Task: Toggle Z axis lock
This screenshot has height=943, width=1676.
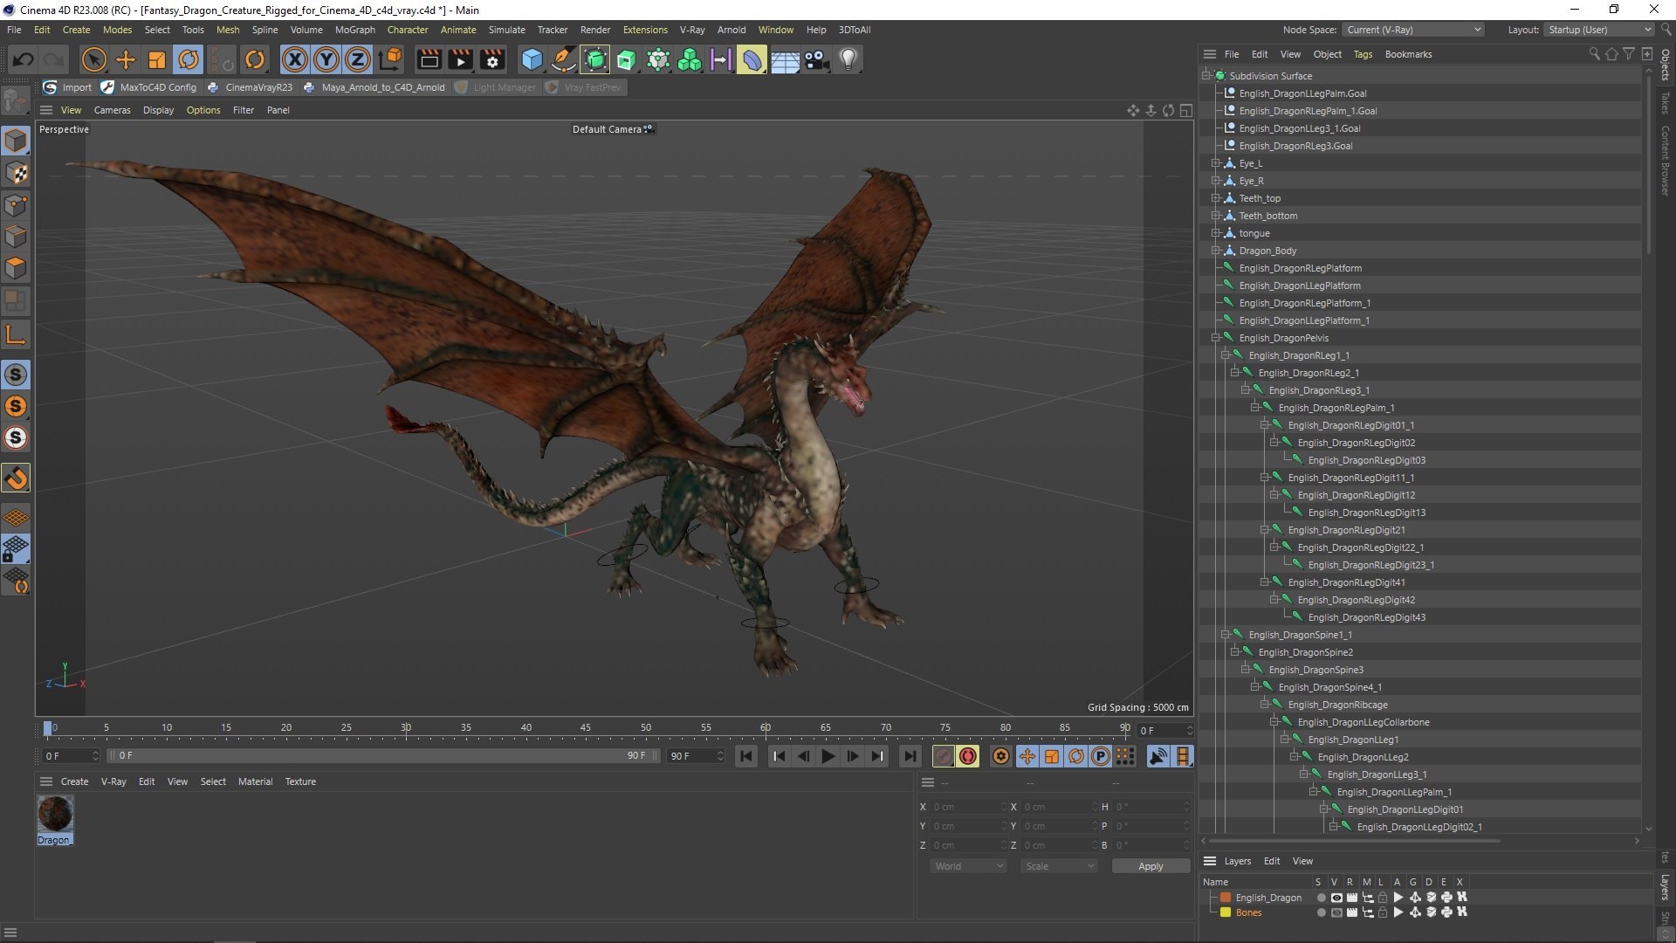Action: (358, 59)
